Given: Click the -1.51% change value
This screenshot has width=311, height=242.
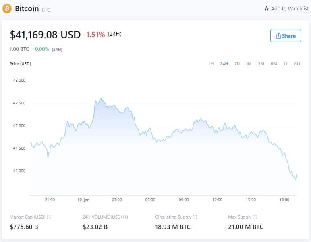Looking at the screenshot, I should click(94, 35).
